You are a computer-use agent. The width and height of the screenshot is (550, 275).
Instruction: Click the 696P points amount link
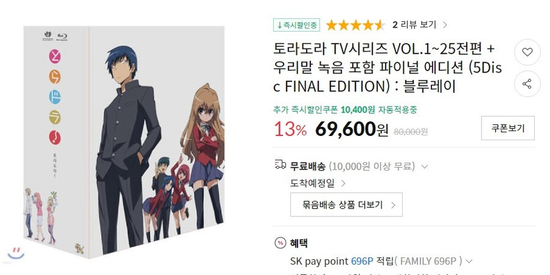coord(362,262)
